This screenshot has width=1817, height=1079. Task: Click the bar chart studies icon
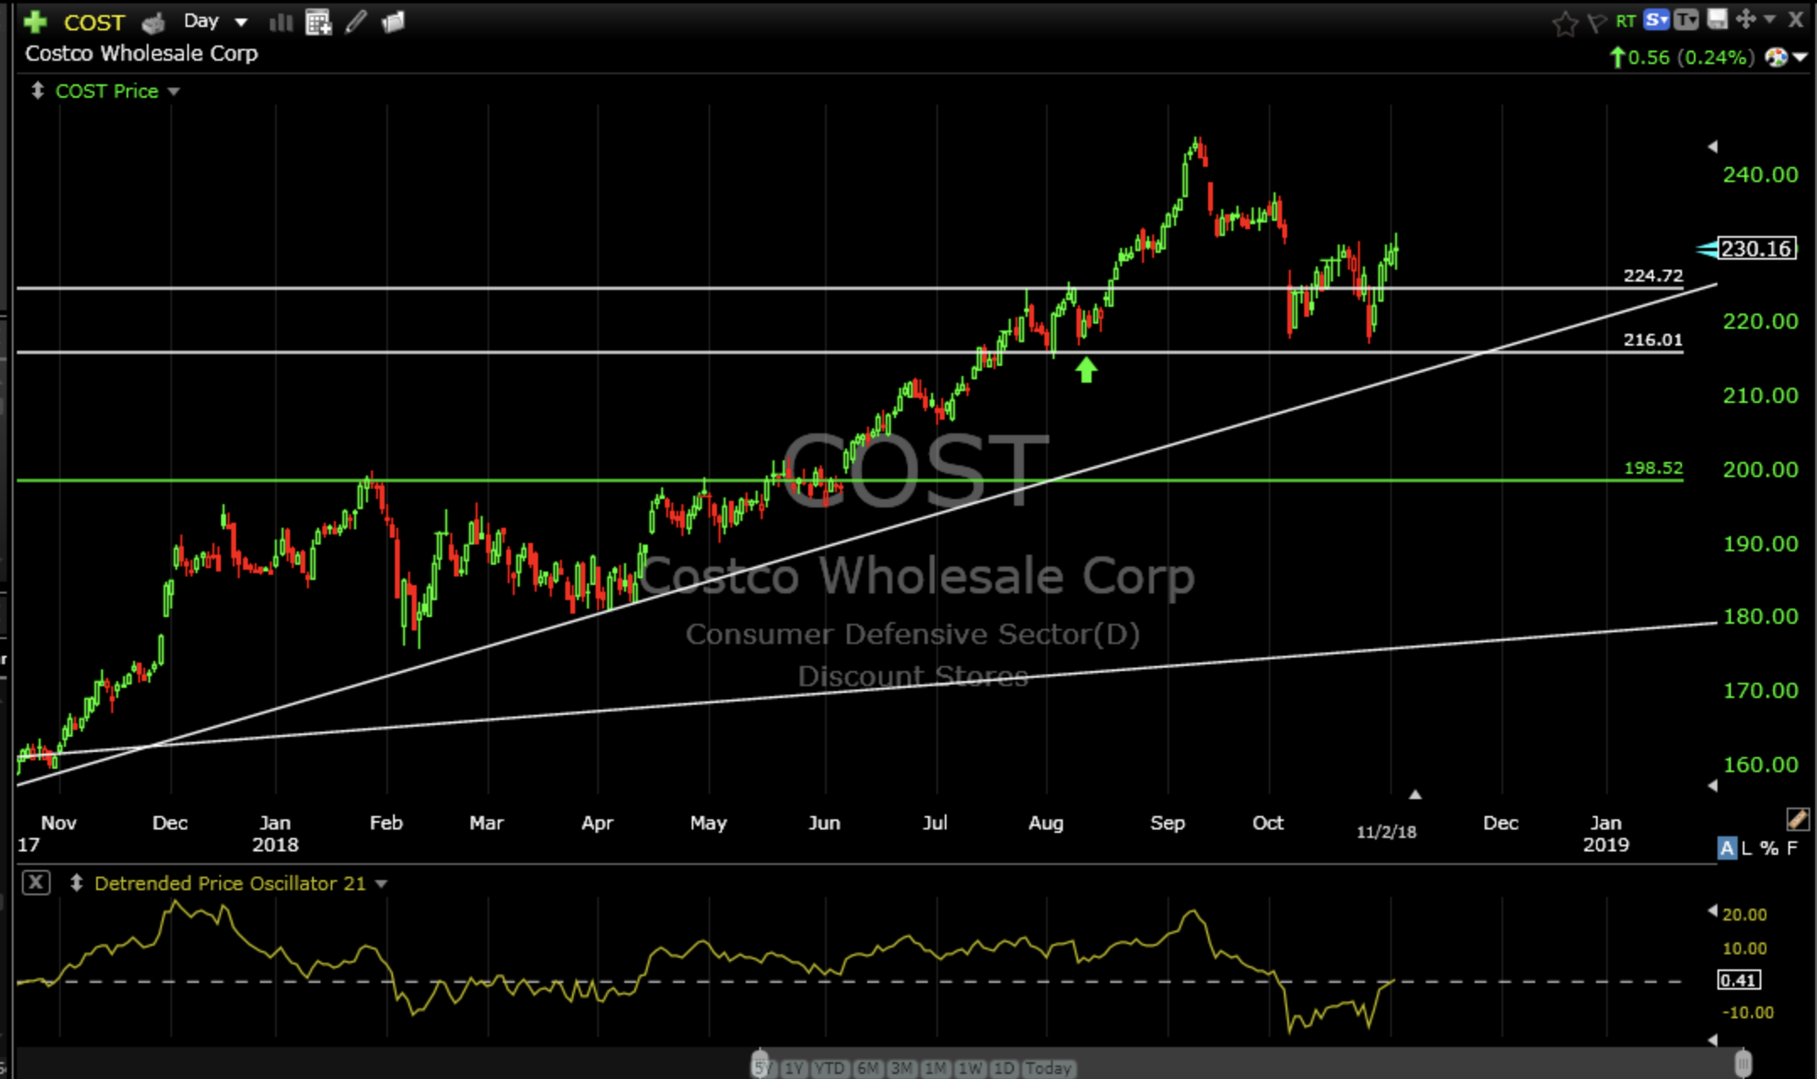[x=280, y=23]
